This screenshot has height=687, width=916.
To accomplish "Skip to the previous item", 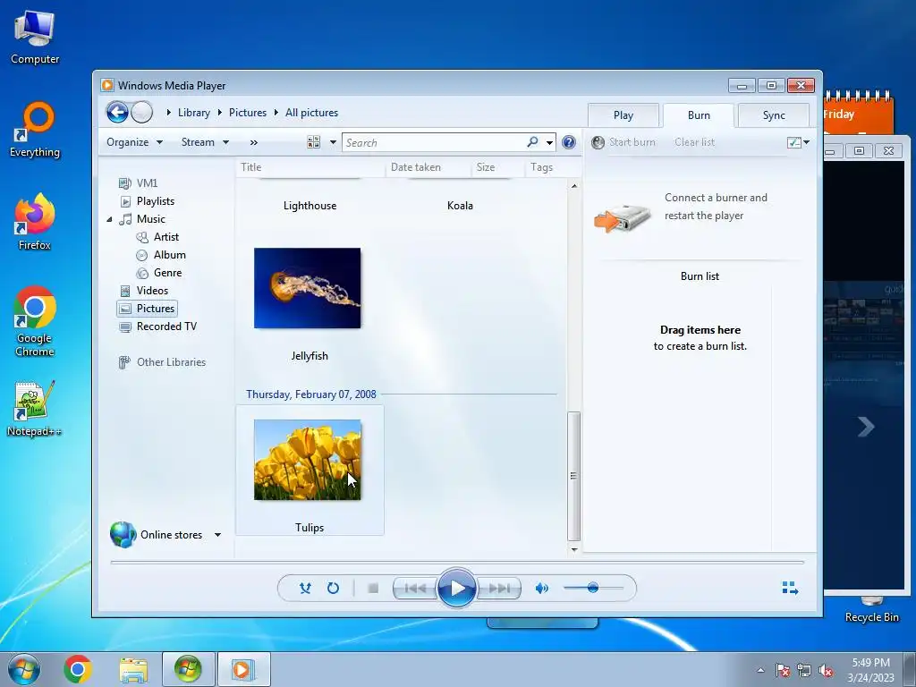I will tap(415, 589).
